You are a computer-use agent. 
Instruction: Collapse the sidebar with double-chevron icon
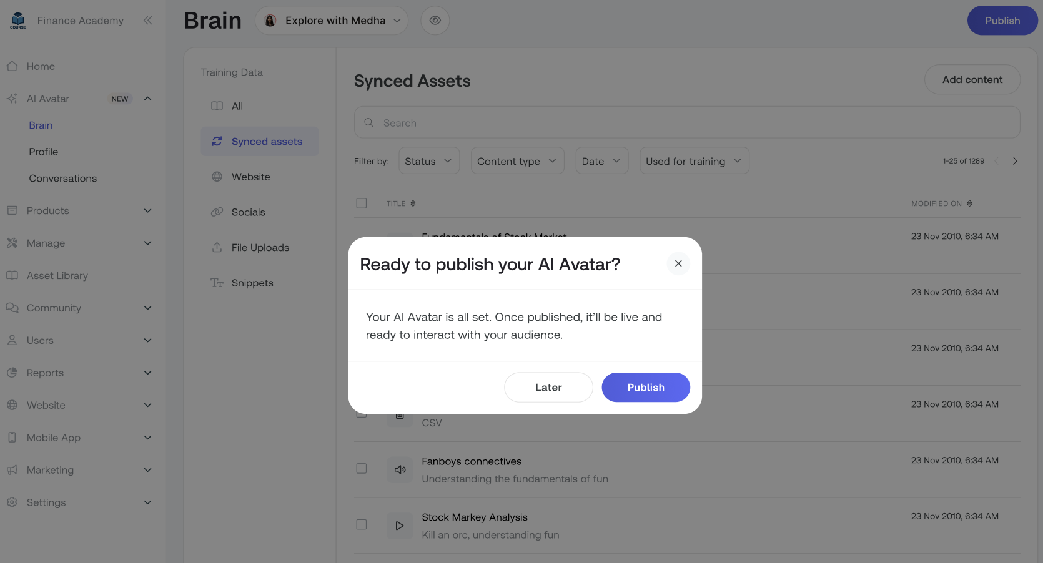pyautogui.click(x=147, y=21)
